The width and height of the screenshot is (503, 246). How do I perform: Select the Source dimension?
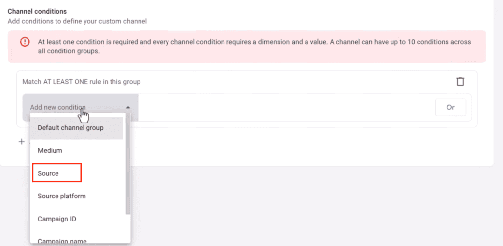48,173
